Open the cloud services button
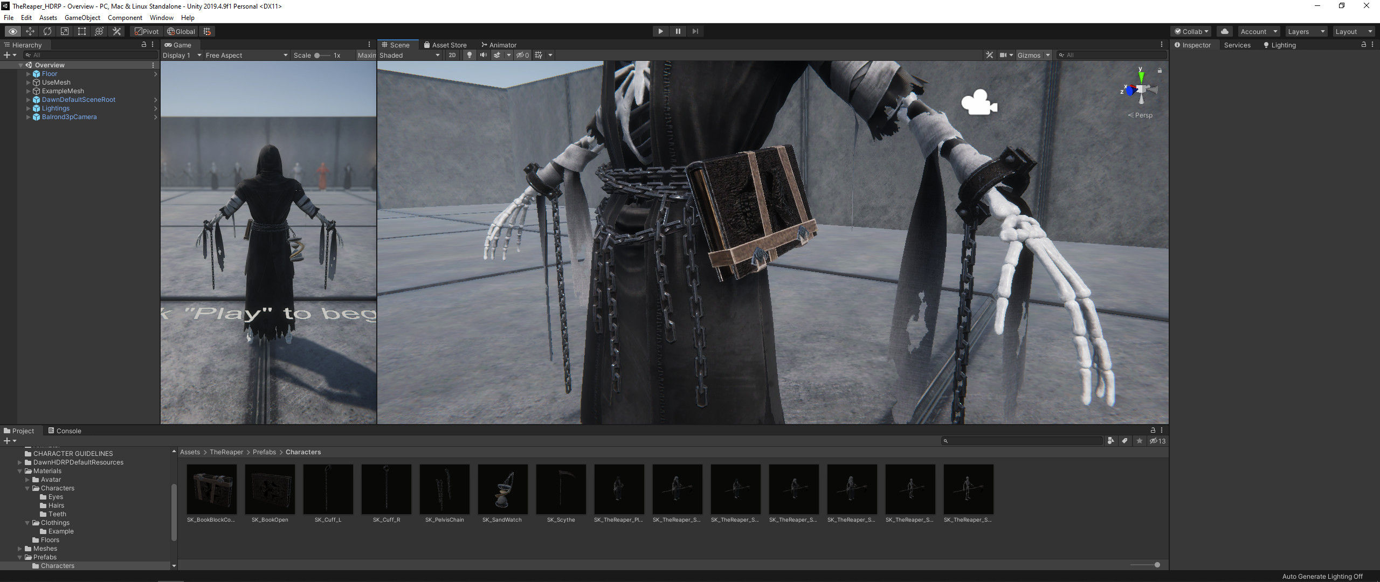 click(x=1225, y=31)
